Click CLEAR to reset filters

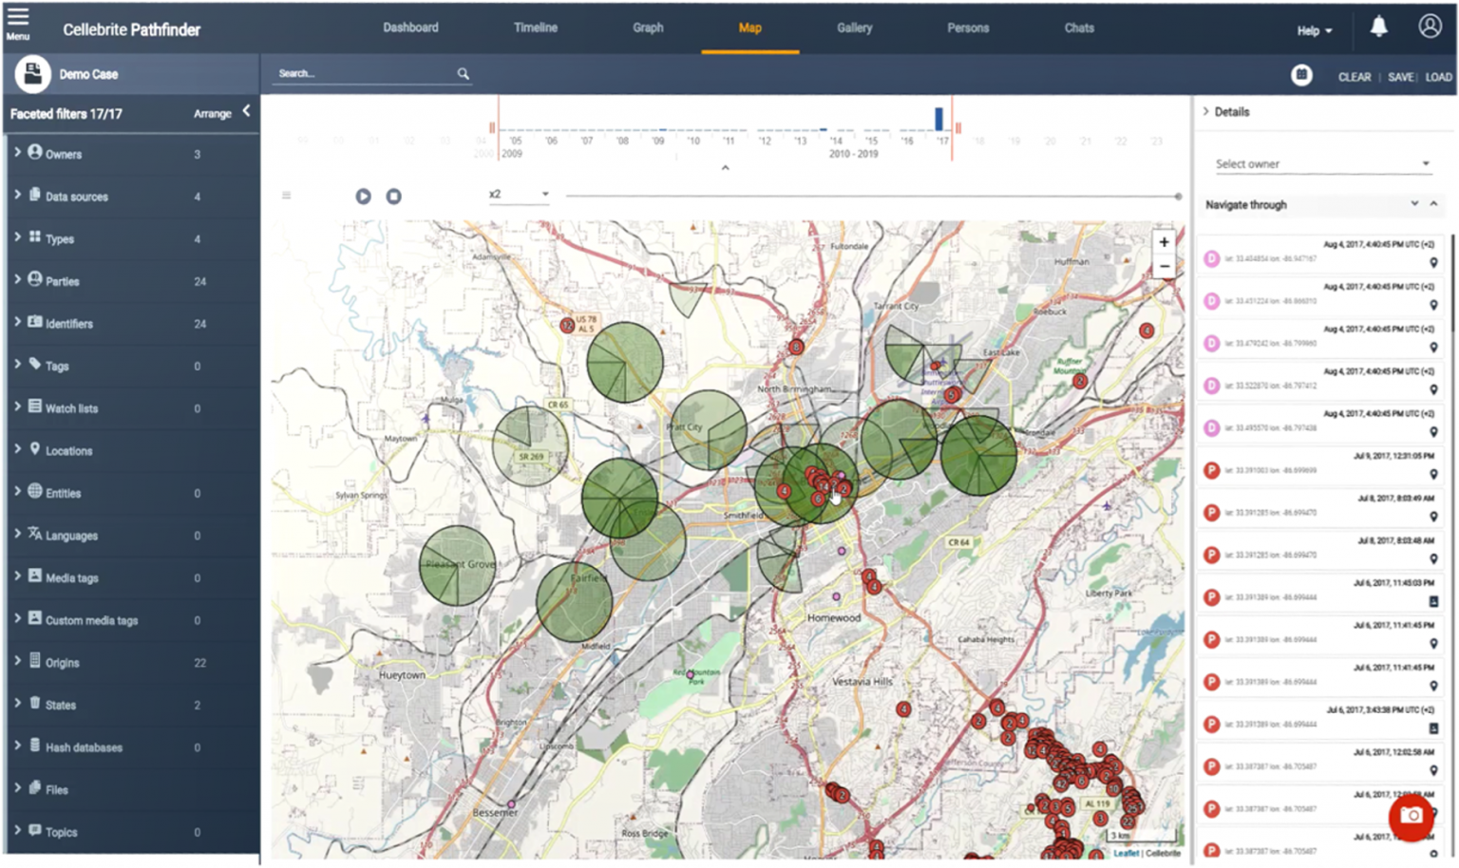pyautogui.click(x=1354, y=76)
